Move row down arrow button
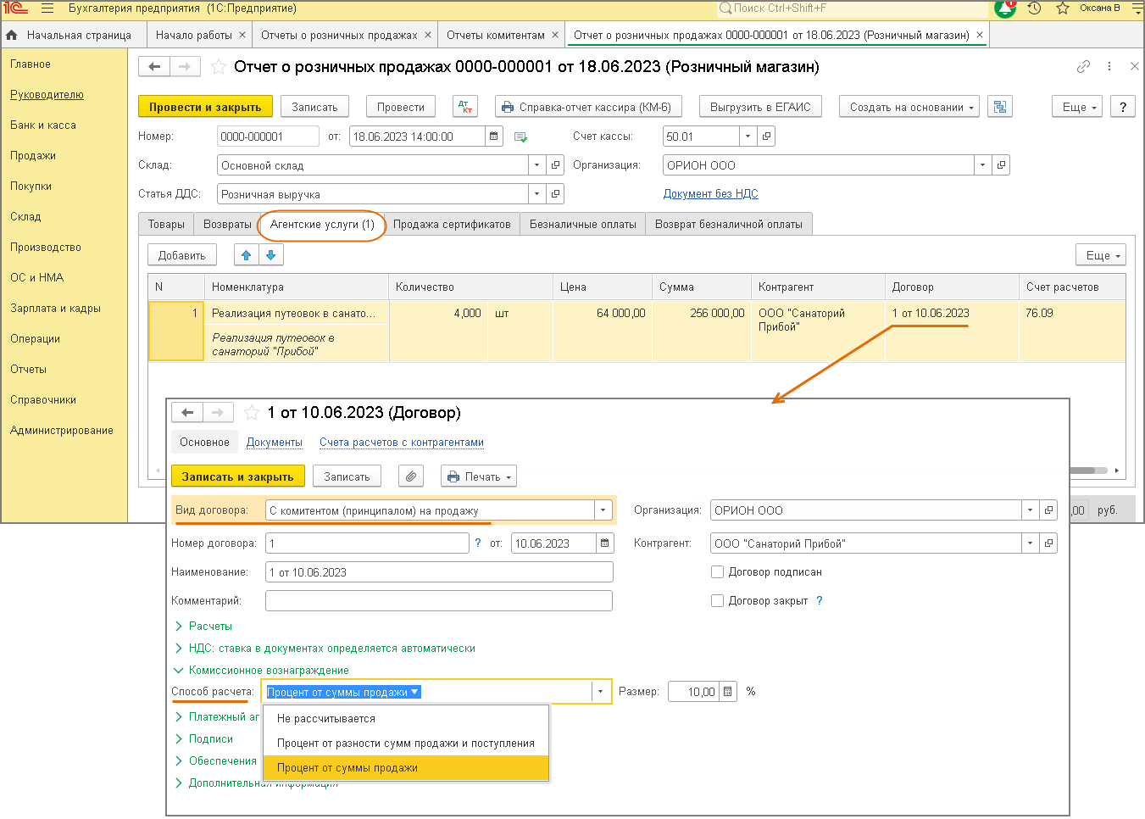 point(270,255)
